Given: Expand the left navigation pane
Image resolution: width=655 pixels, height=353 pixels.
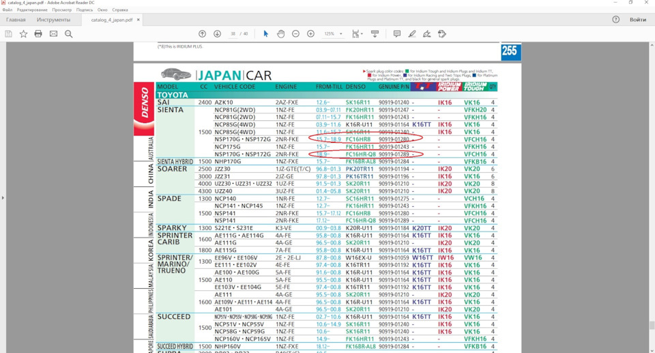Looking at the screenshot, I should click(3, 197).
